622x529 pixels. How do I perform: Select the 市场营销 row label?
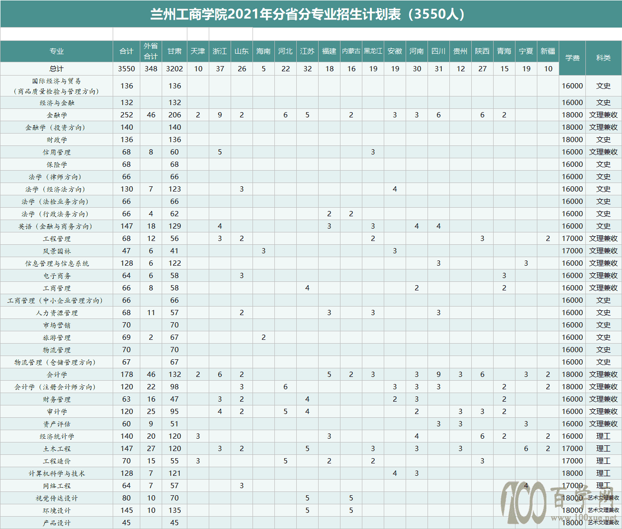[57, 325]
